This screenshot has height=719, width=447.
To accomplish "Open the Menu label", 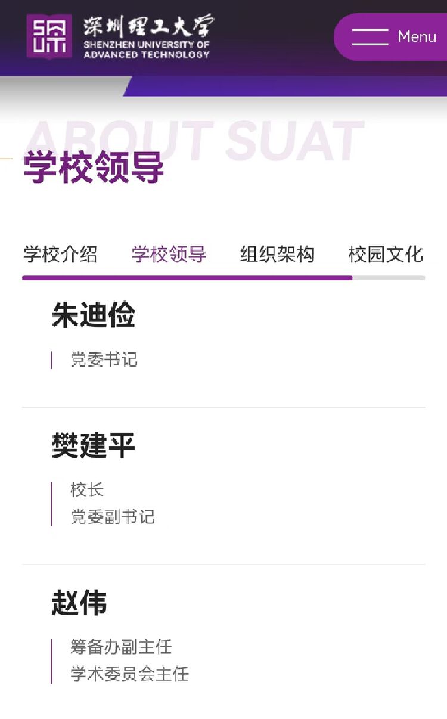I will [417, 36].
